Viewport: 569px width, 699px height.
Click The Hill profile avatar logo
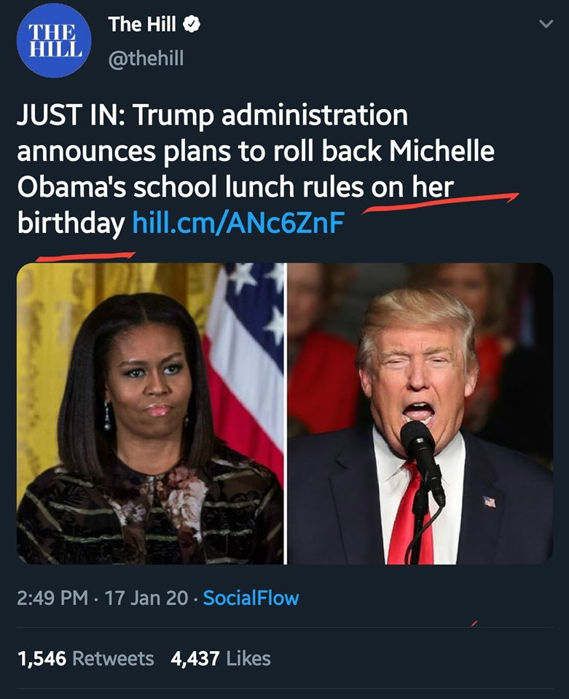53,42
